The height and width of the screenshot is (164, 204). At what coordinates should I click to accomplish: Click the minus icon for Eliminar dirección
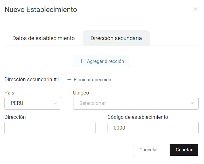pyautogui.click(x=69, y=80)
